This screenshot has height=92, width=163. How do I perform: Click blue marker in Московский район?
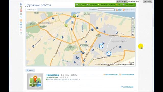coord(53,19)
